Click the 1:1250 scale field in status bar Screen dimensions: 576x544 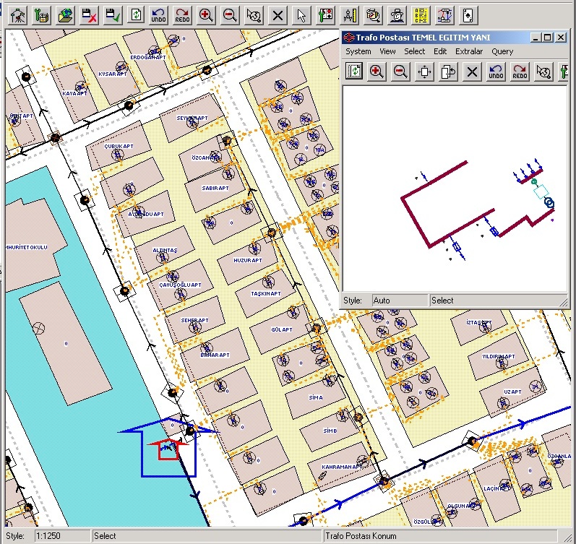(x=62, y=536)
